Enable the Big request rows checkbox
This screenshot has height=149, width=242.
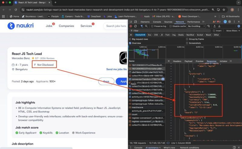pos(130,39)
